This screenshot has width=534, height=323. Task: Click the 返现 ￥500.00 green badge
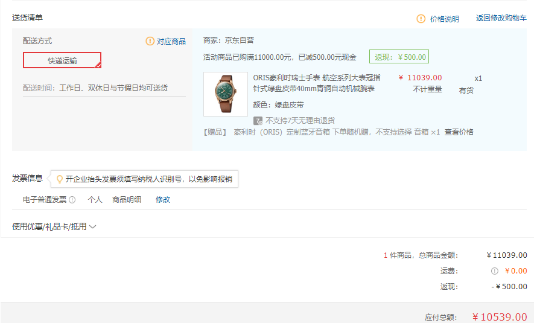pos(399,57)
